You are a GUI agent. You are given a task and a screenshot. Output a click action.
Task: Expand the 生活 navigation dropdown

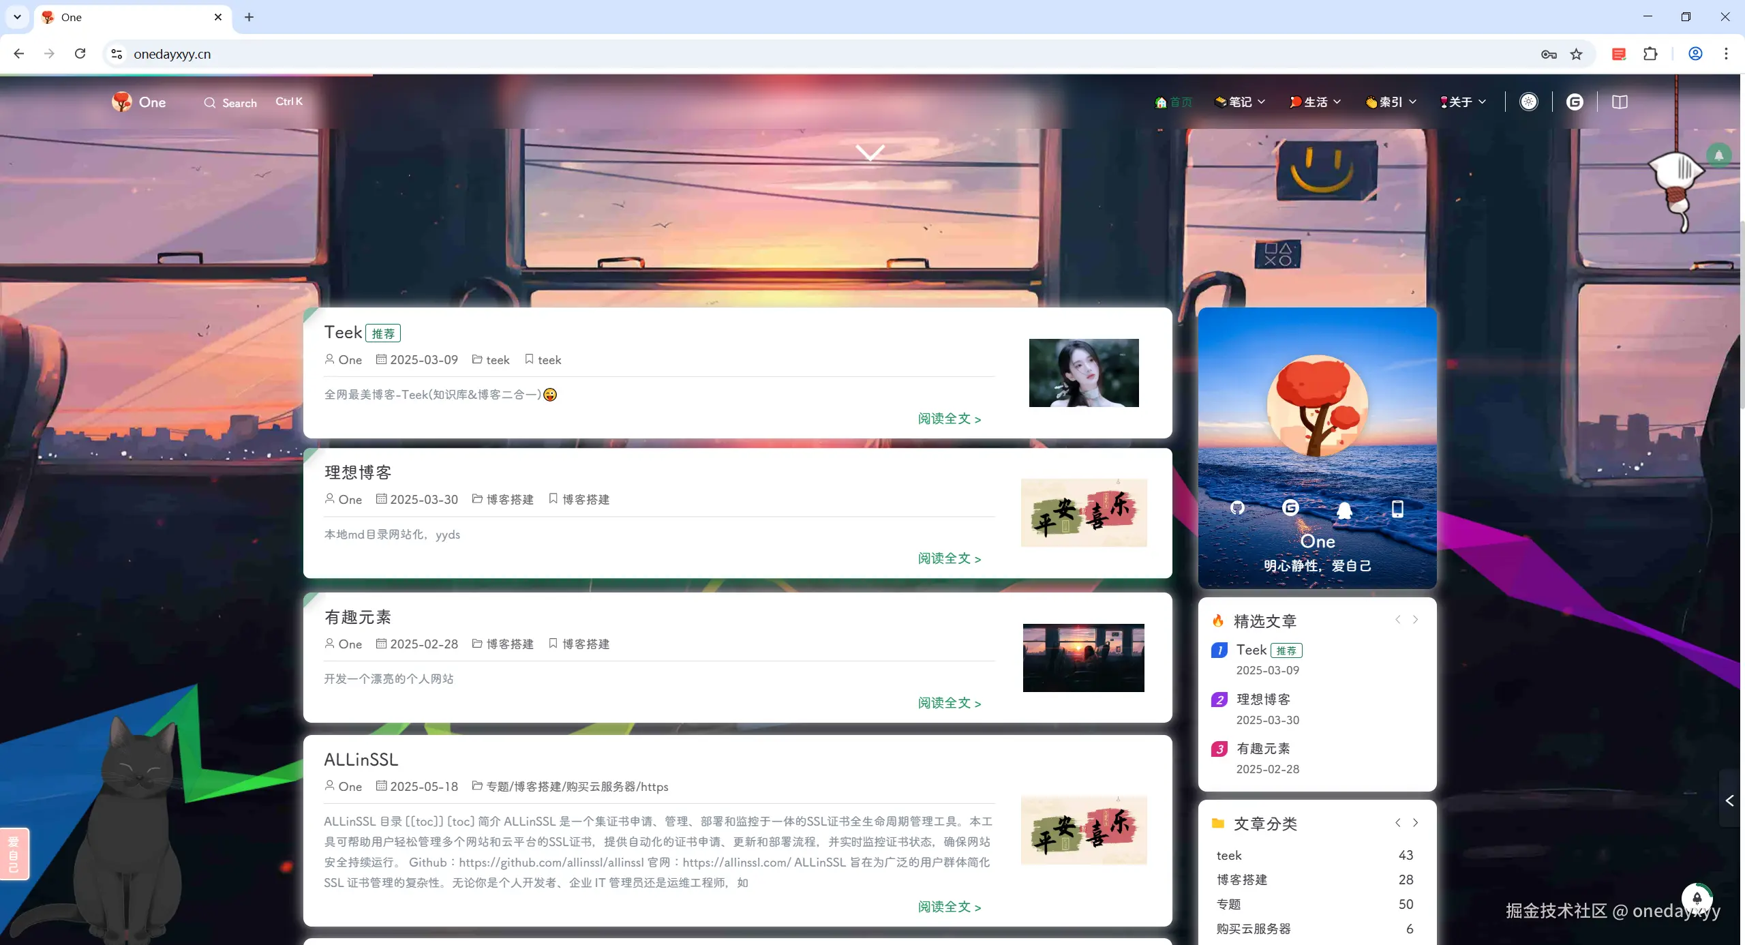[1315, 102]
